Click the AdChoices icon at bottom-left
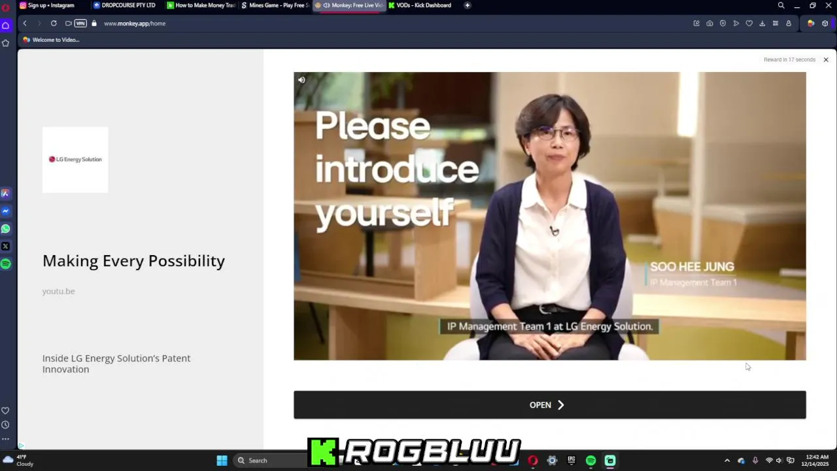Image resolution: width=837 pixels, height=471 pixels. point(21,446)
